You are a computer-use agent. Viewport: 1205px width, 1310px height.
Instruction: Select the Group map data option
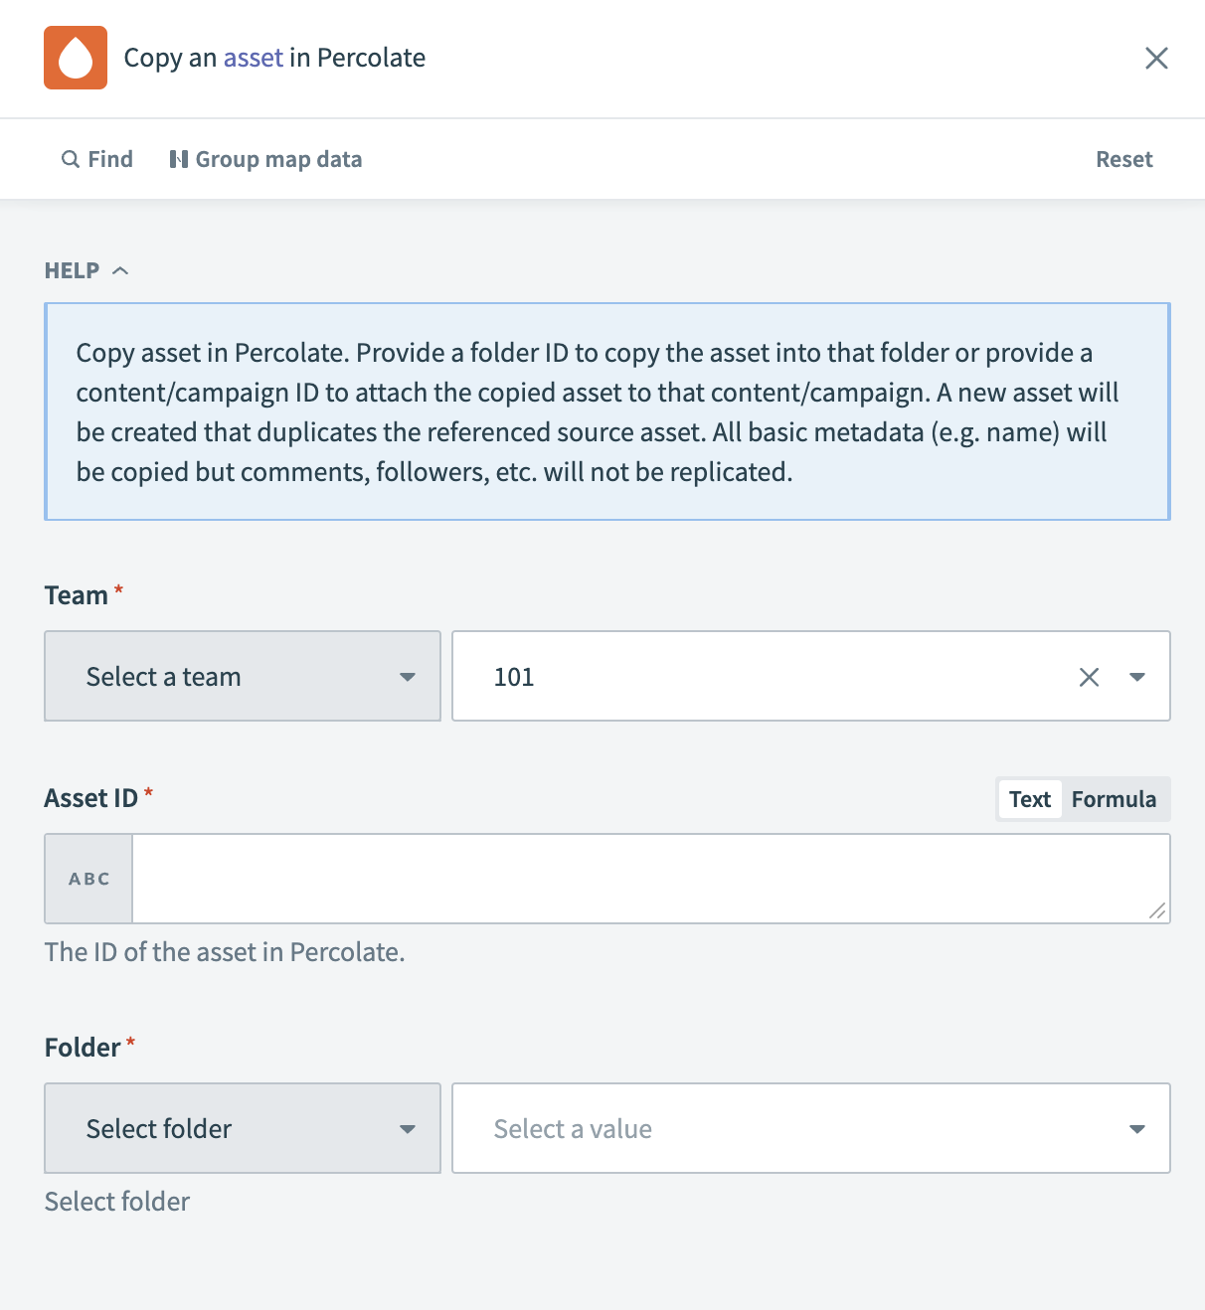tap(278, 159)
